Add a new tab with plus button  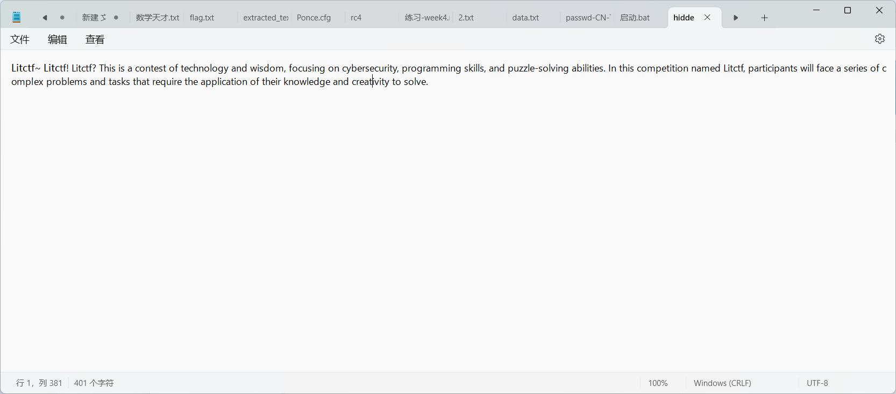coord(764,18)
